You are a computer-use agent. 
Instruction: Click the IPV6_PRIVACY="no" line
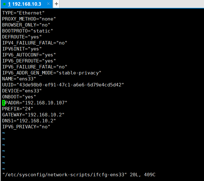click(26, 127)
